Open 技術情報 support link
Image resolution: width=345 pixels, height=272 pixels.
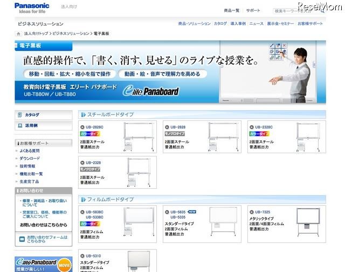(x=27, y=166)
